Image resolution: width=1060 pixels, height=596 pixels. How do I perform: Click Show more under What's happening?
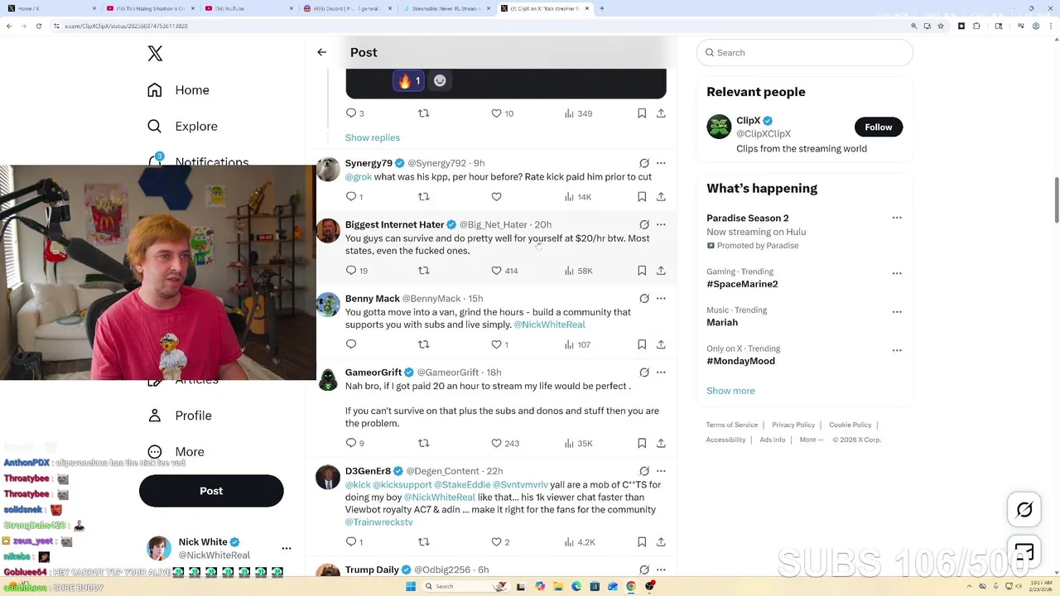[730, 391]
